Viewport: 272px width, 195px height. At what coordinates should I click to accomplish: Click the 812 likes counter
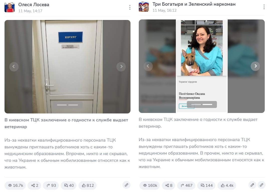coord(88,186)
